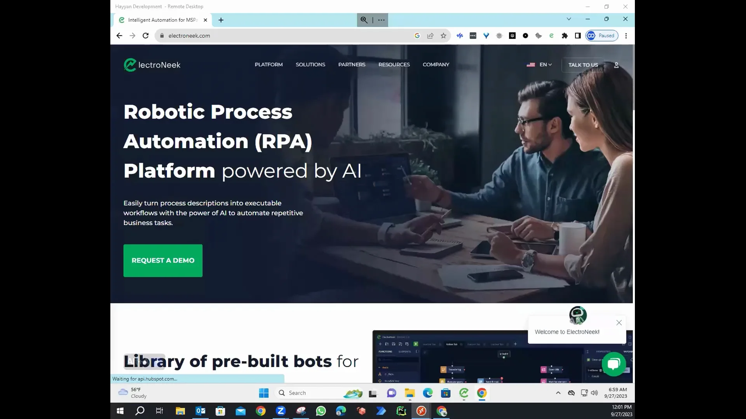This screenshot has height=419, width=746.
Task: Open WhatsApp from the taskbar
Action: 321,411
